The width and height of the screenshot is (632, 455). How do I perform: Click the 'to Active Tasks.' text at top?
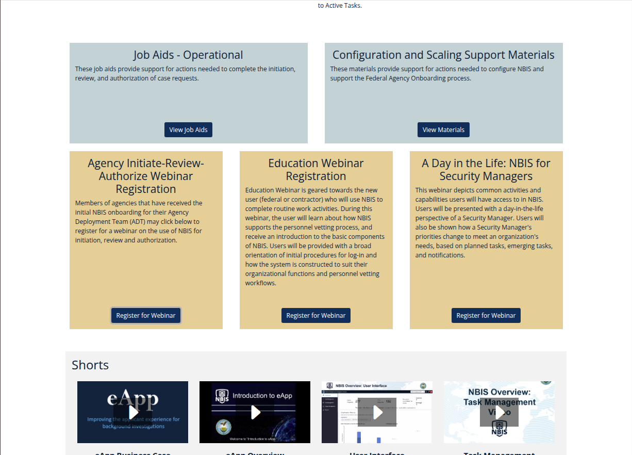tap(340, 6)
